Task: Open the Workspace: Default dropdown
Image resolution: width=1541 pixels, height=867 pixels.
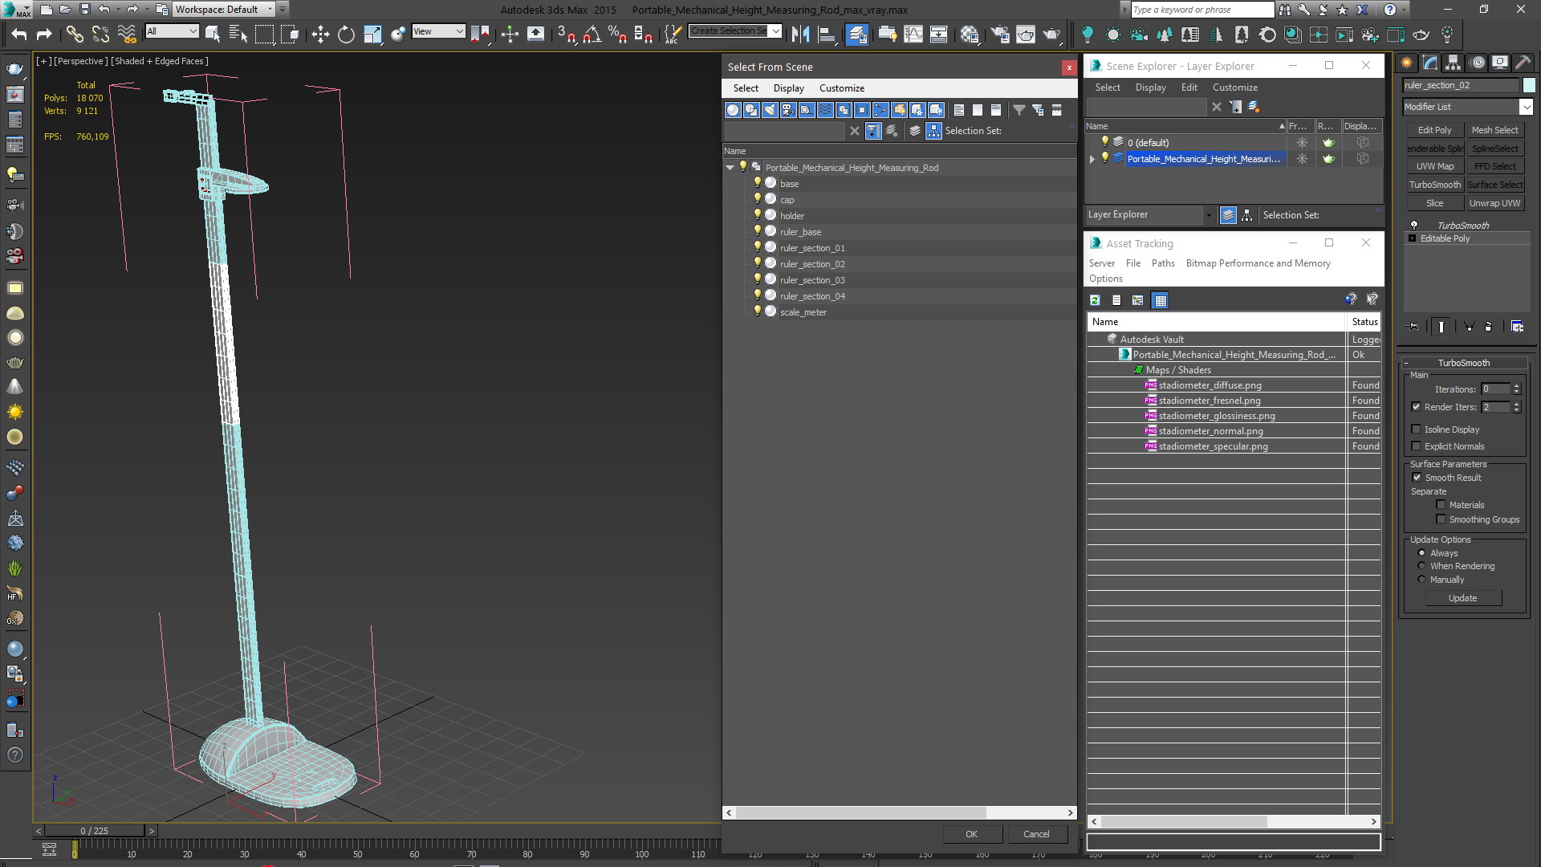Action: click(x=224, y=10)
